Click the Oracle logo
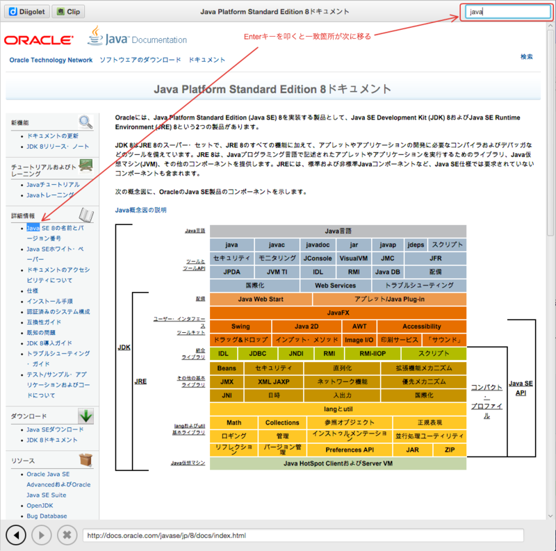 (39, 40)
